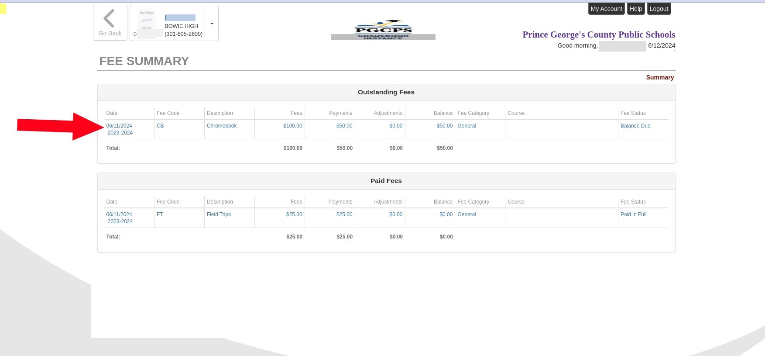Click the outstanding fee date 06/11/2024
The height and width of the screenshot is (356, 765).
pyautogui.click(x=119, y=126)
